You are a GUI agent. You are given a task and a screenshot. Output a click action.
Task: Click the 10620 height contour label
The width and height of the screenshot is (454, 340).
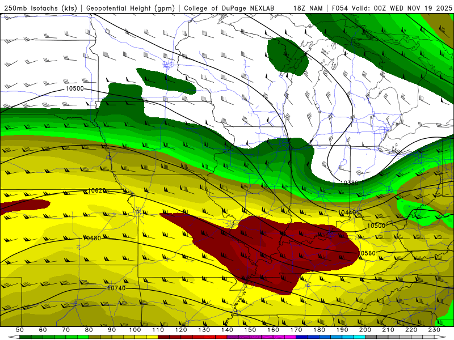click(96, 190)
